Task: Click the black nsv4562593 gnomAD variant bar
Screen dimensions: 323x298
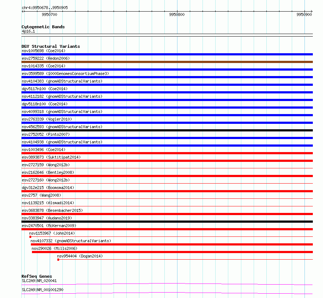Action: 167,130
